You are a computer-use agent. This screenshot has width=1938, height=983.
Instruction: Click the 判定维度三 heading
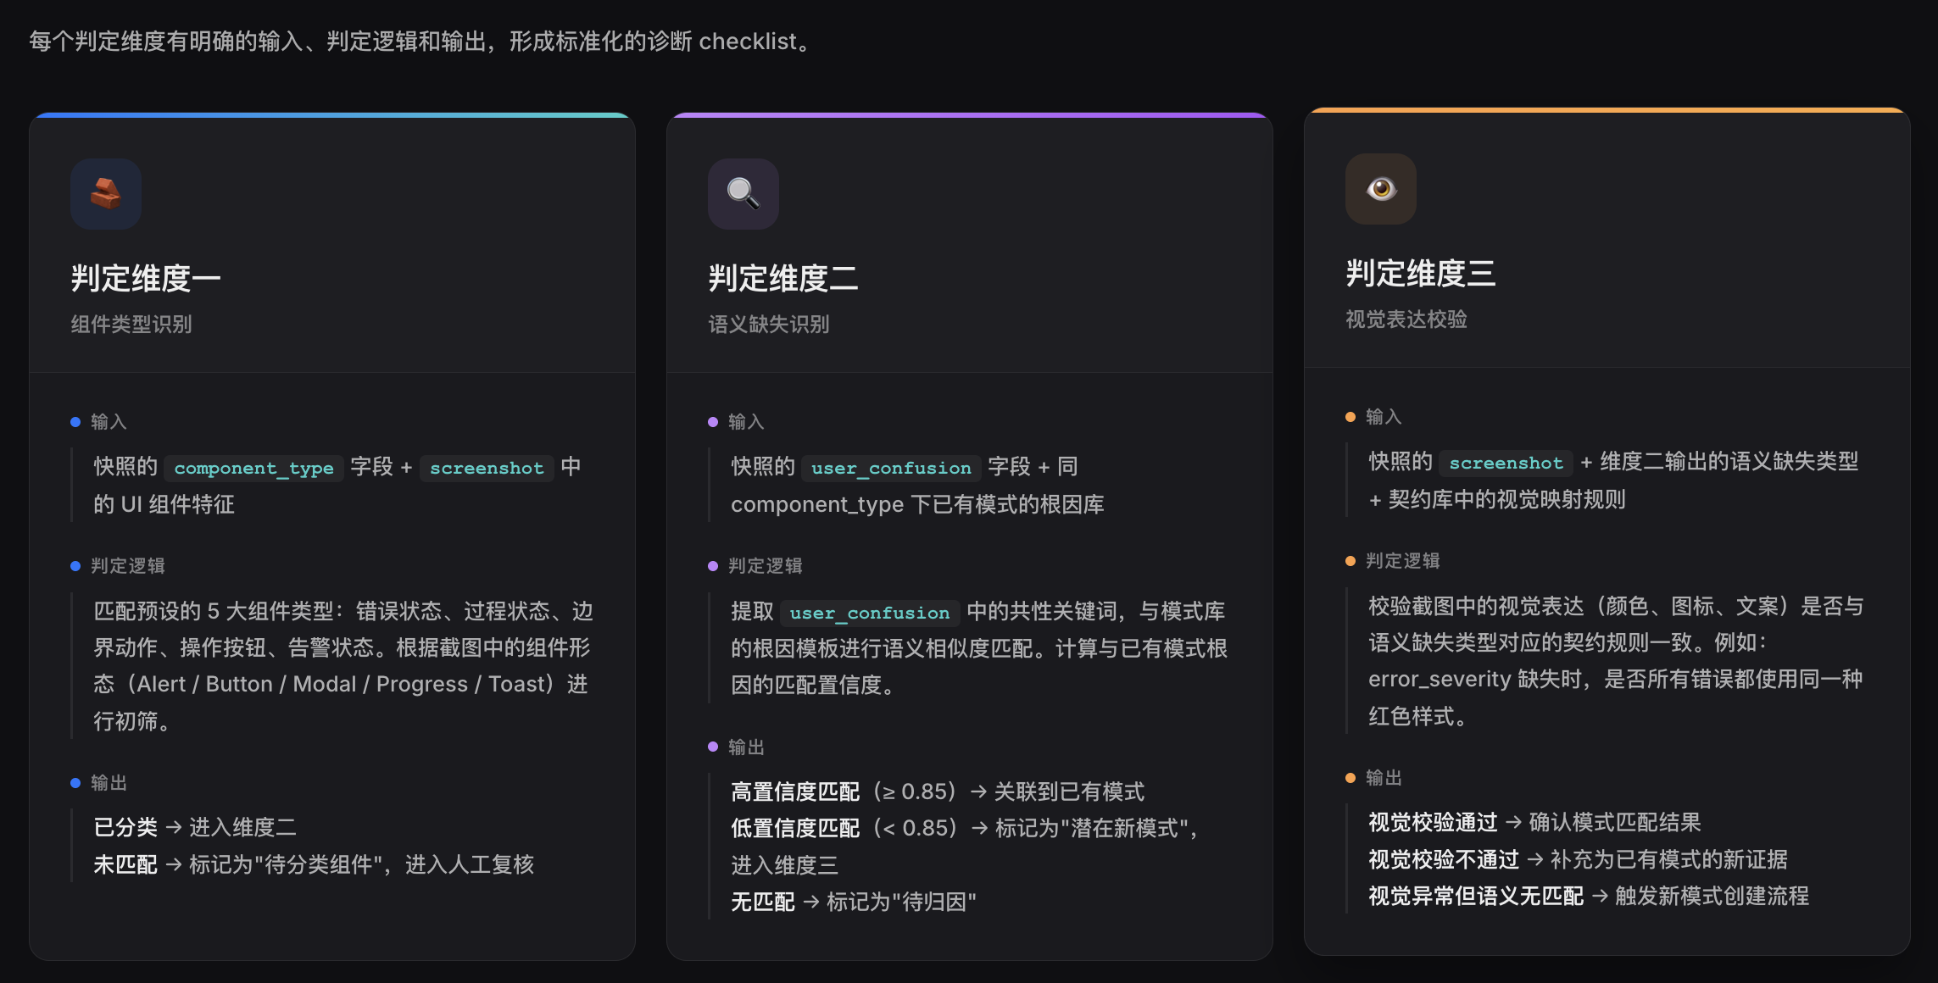[x=1421, y=273]
